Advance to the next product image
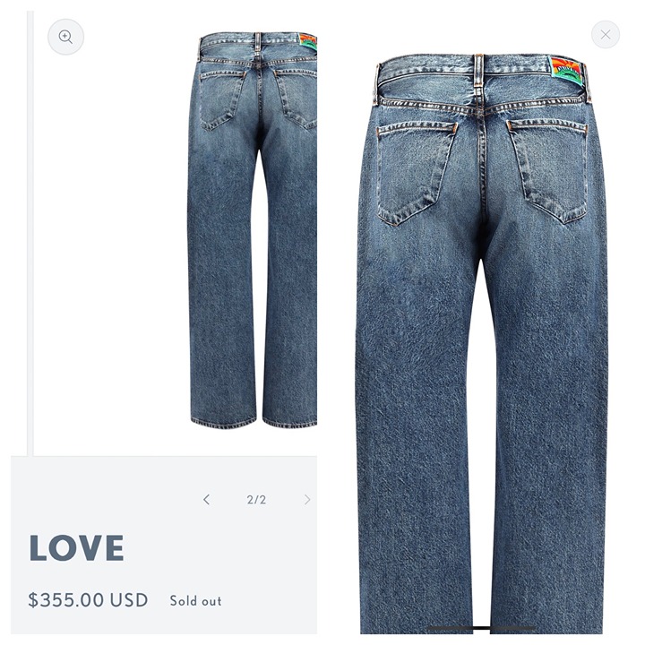 click(x=307, y=500)
